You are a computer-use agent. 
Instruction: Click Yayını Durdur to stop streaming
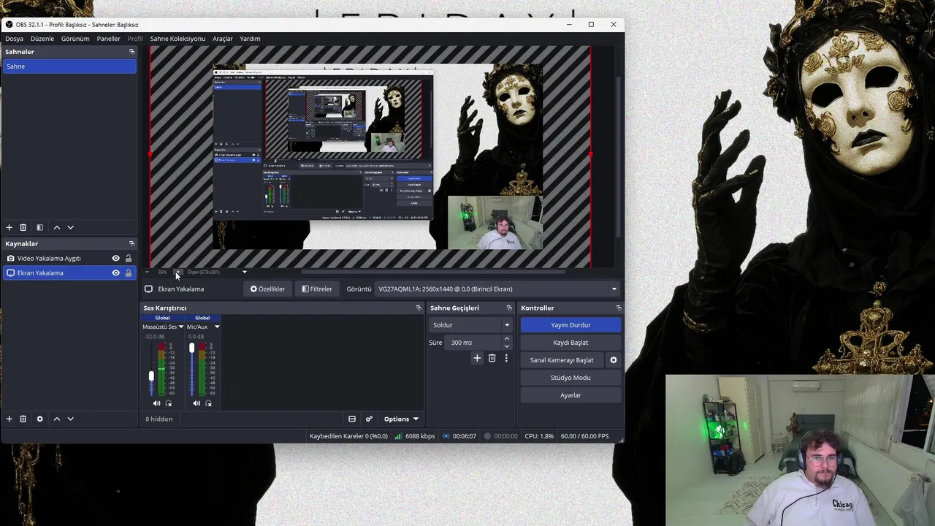[570, 325]
